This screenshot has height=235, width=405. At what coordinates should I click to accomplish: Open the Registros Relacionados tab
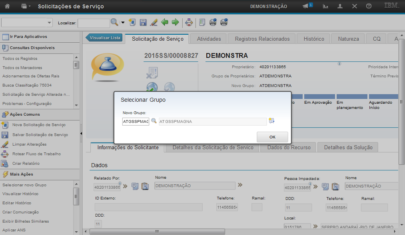262,39
